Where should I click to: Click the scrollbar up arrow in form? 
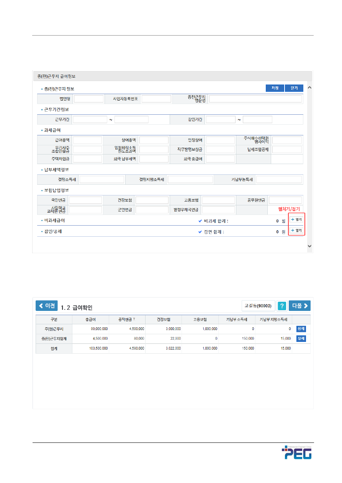(x=309, y=88)
